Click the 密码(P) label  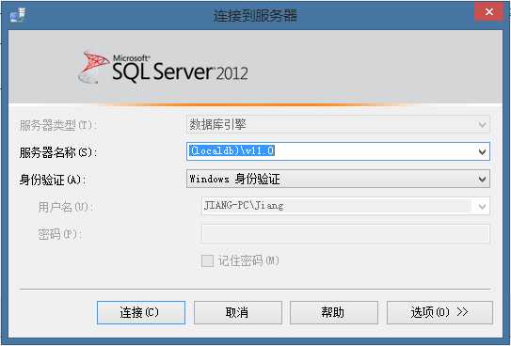click(x=59, y=234)
